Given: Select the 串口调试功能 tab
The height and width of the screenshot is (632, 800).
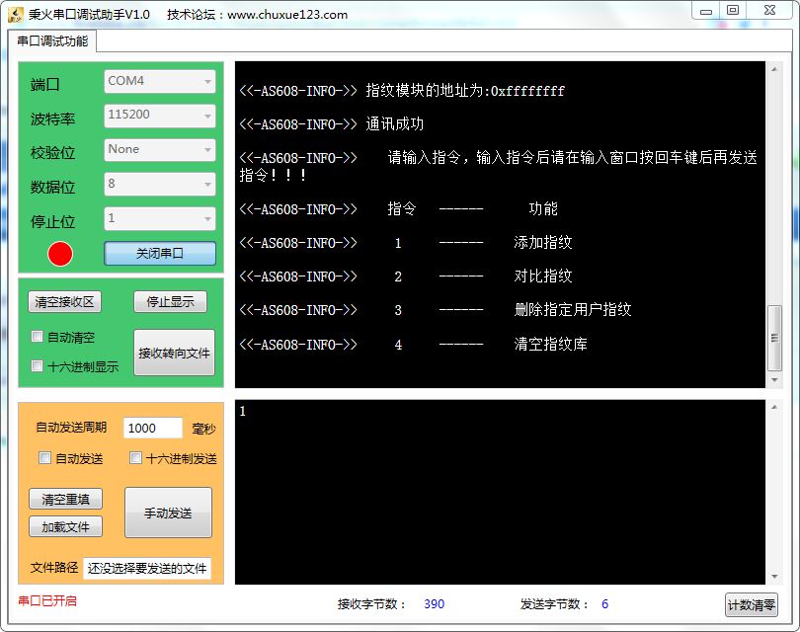Looking at the screenshot, I should coord(54,41).
